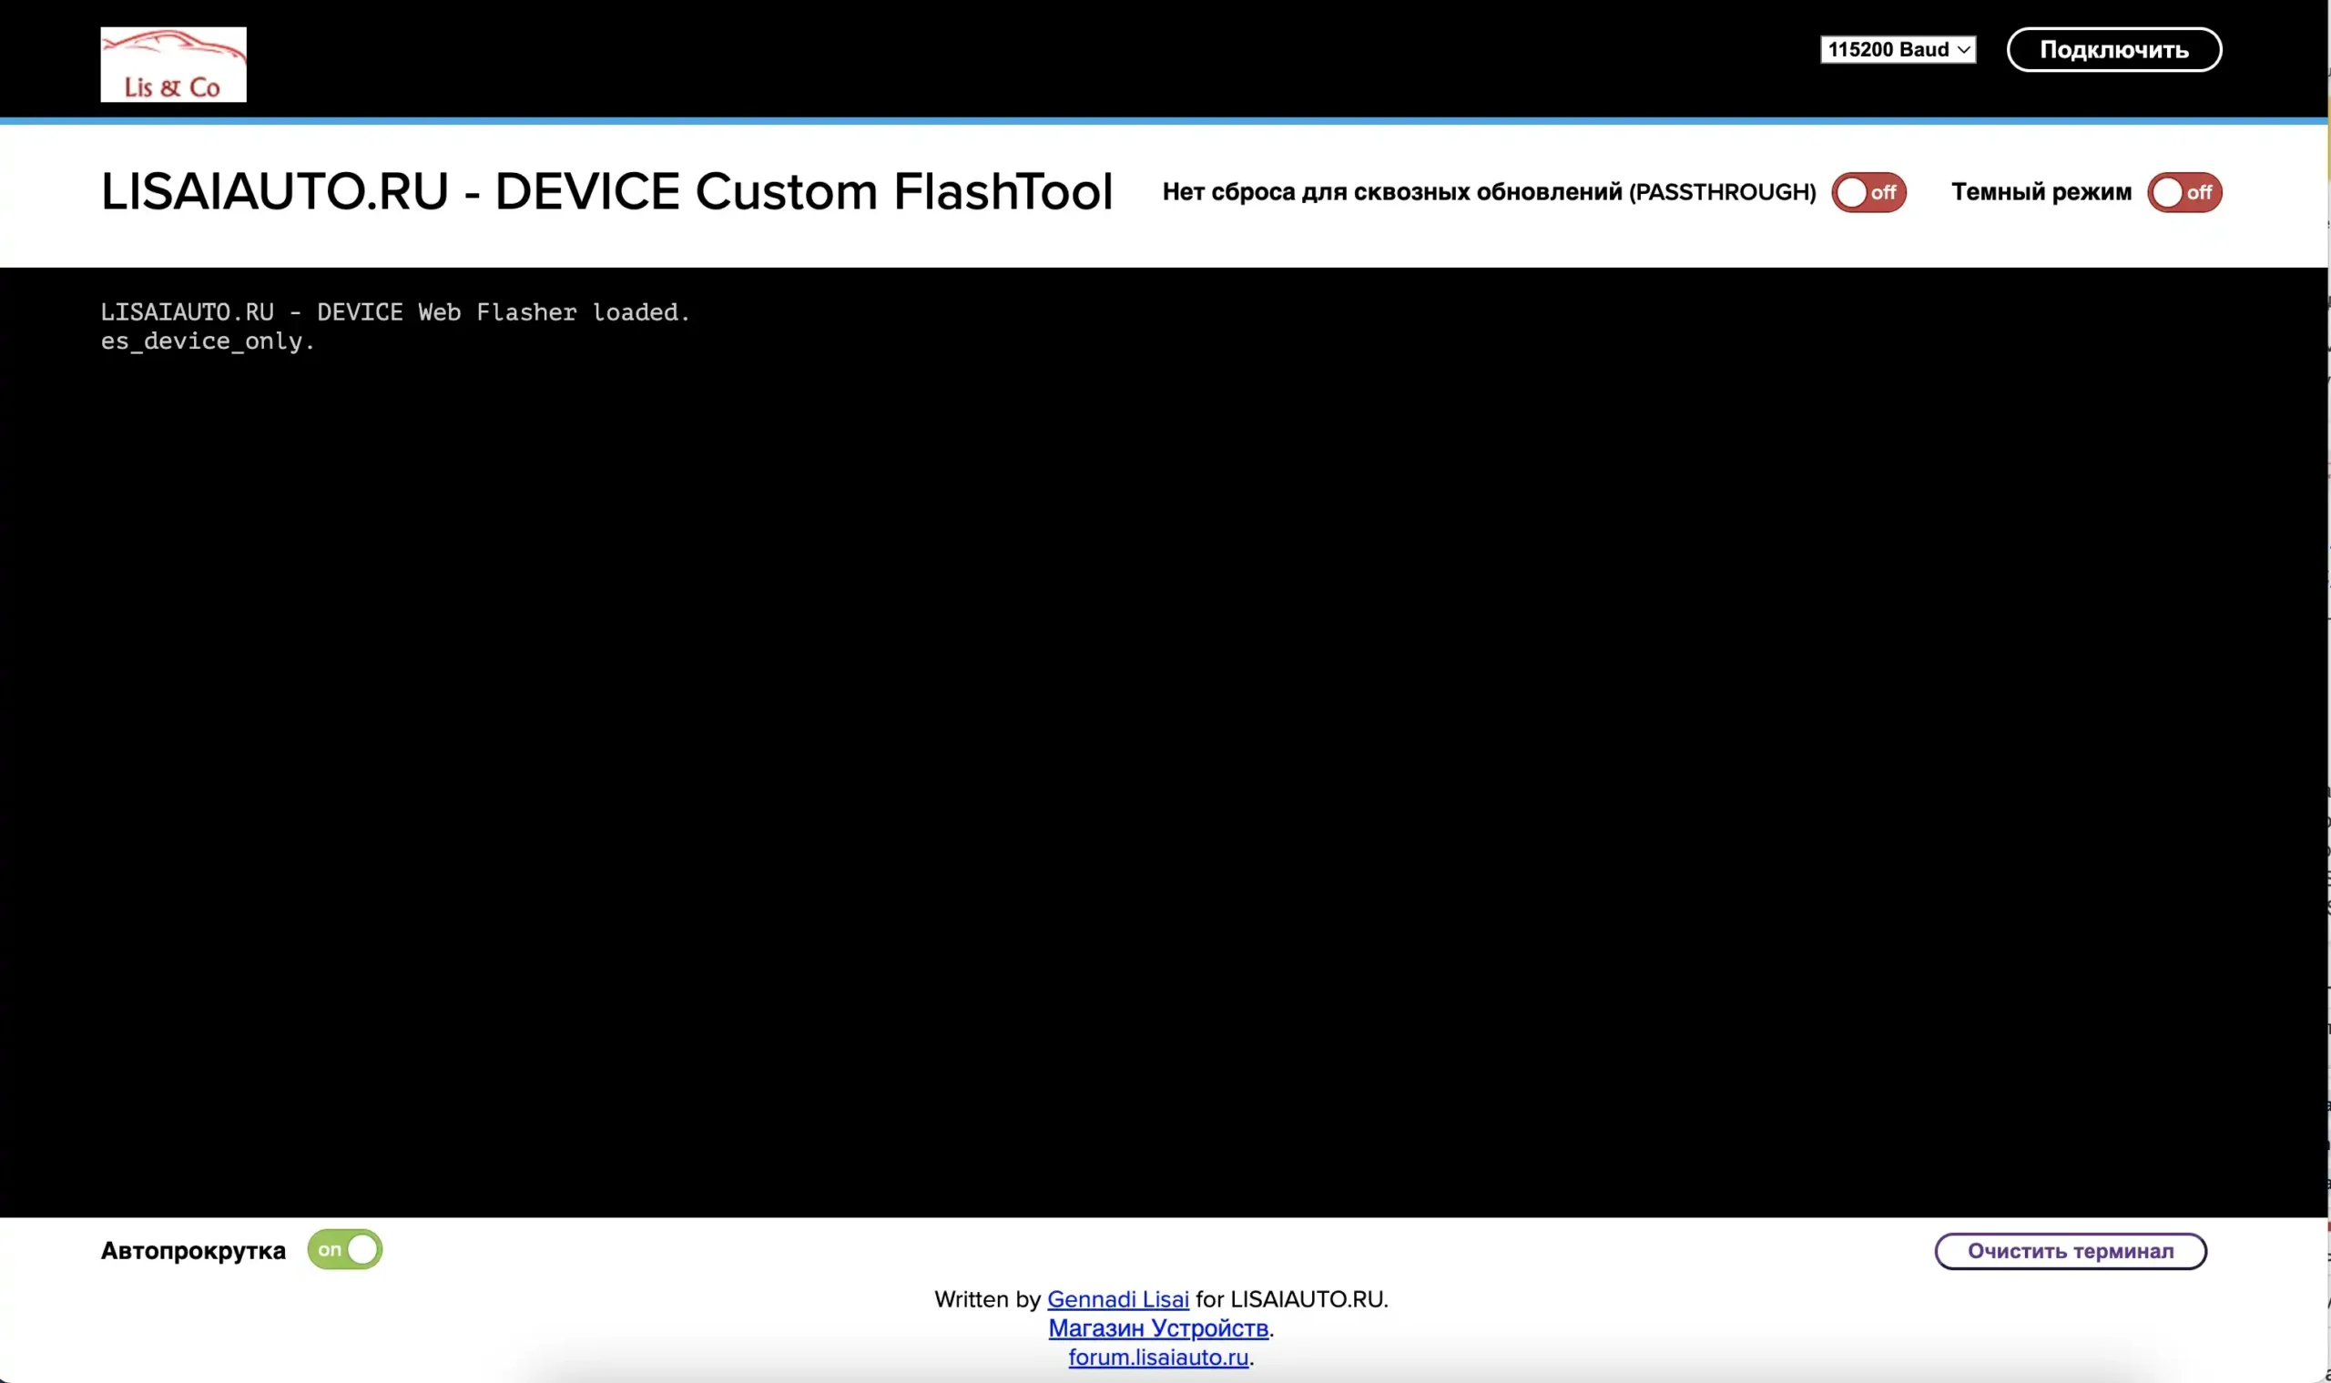This screenshot has height=1383, width=2331.
Task: Click the Нет сброса PASSTHROUGH text label
Action: (1489, 192)
